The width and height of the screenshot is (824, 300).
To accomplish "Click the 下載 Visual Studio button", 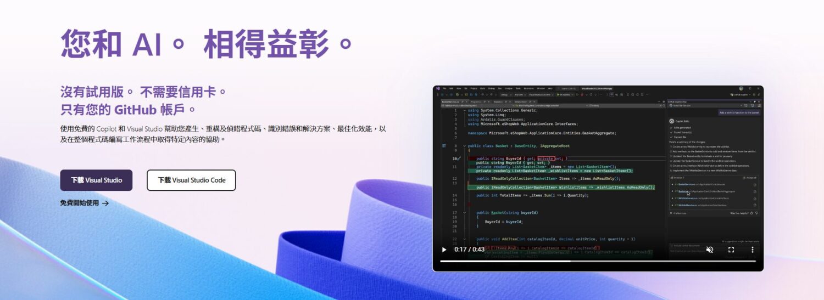I will 96,180.
